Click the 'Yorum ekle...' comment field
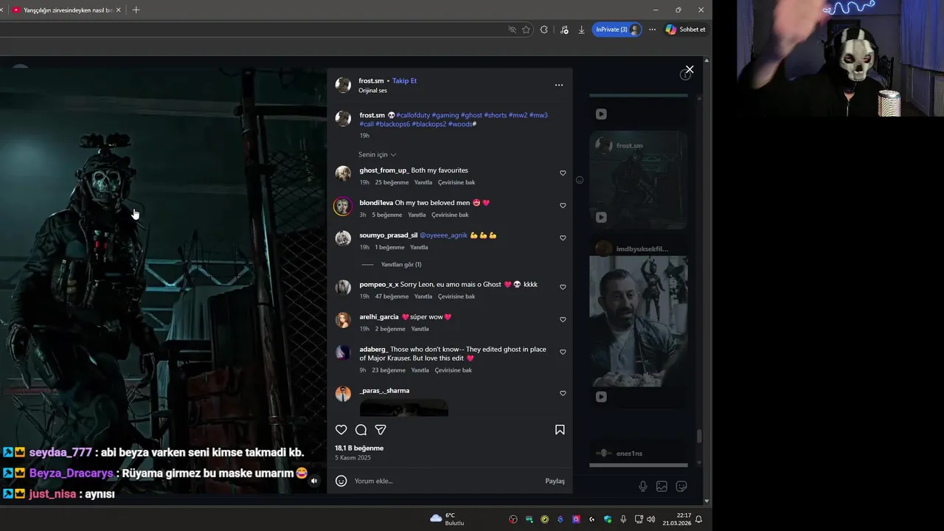The image size is (944, 531). pyautogui.click(x=446, y=481)
